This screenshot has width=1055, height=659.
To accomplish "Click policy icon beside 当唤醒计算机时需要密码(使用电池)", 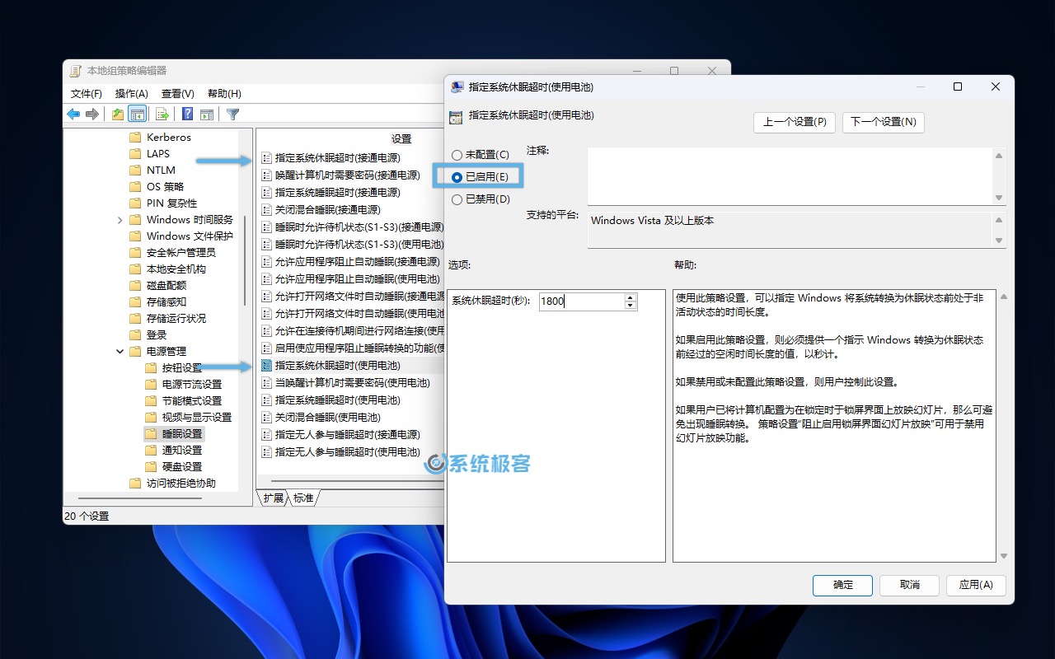I will click(266, 382).
